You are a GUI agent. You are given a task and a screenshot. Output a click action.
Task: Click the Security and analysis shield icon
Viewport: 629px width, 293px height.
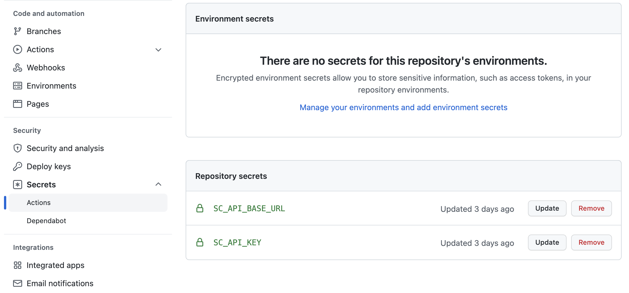(x=17, y=148)
